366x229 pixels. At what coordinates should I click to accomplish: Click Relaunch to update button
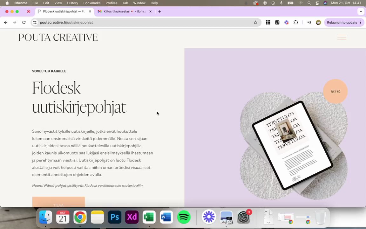[x=342, y=23]
